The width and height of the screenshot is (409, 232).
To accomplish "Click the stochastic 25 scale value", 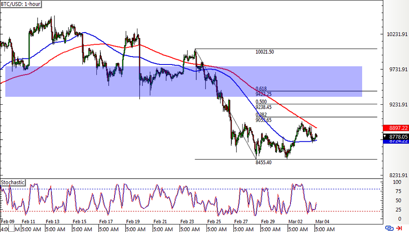I will [x=398, y=210].
